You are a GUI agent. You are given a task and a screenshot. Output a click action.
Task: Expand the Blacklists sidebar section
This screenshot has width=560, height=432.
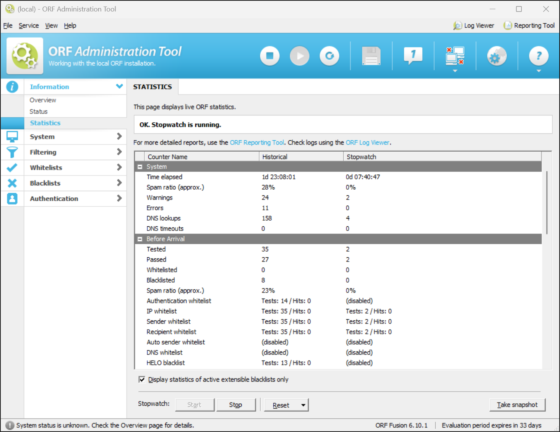click(x=75, y=183)
